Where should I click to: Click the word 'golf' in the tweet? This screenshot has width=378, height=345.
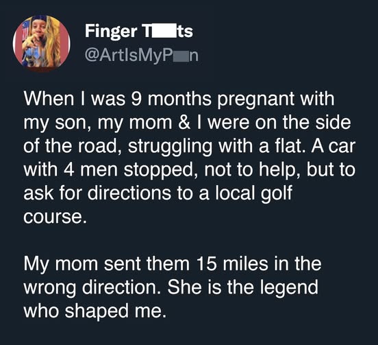[x=277, y=194]
